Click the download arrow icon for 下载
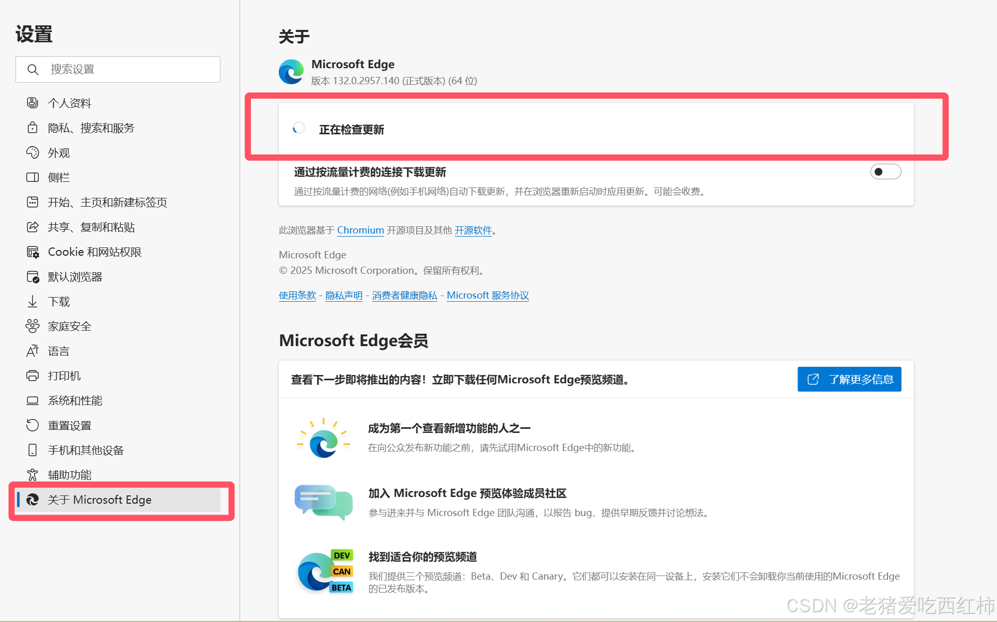 pos(33,301)
